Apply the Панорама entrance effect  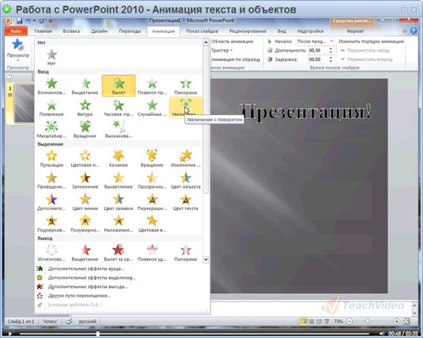pyautogui.click(x=185, y=86)
